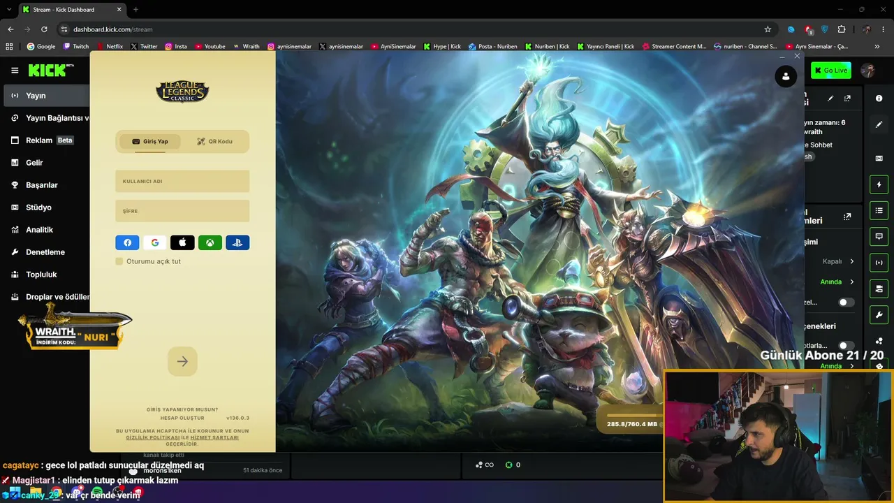The height and width of the screenshot is (503, 894).
Task: Open the 'Giriş yapamıyor musun?' link
Action: (182, 409)
